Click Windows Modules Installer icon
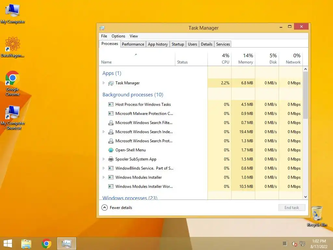The height and width of the screenshot is (250, 333). 111,177
